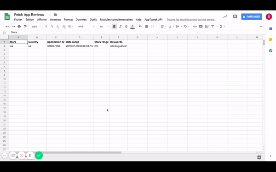This screenshot has width=276, height=172.
Task: Insert a link
Action: pyautogui.click(x=195, y=27)
